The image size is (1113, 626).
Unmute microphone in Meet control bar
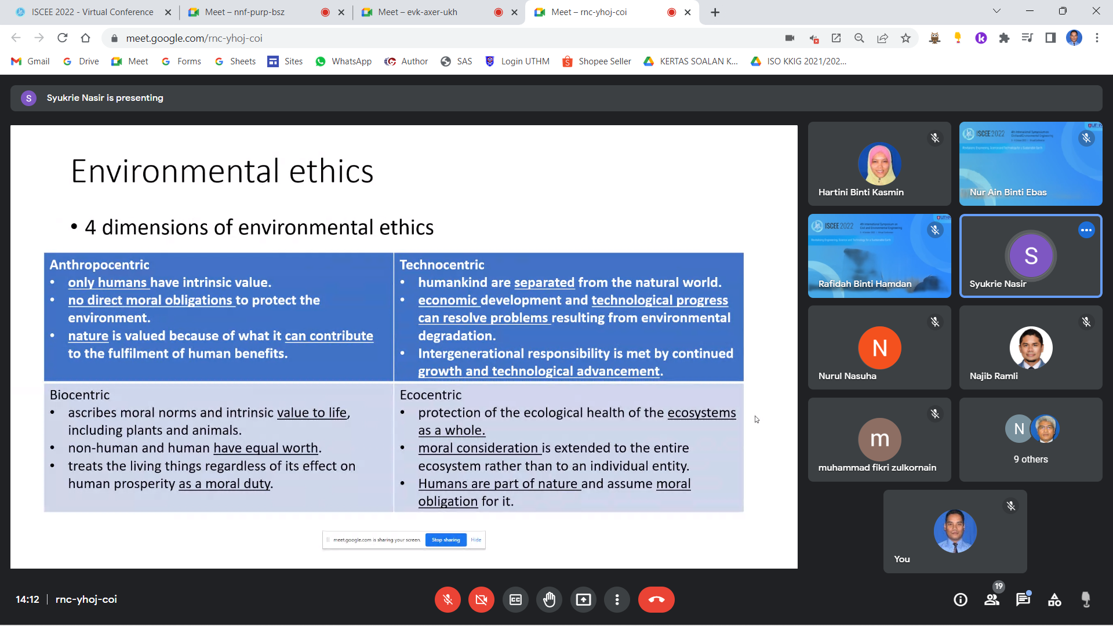click(448, 599)
